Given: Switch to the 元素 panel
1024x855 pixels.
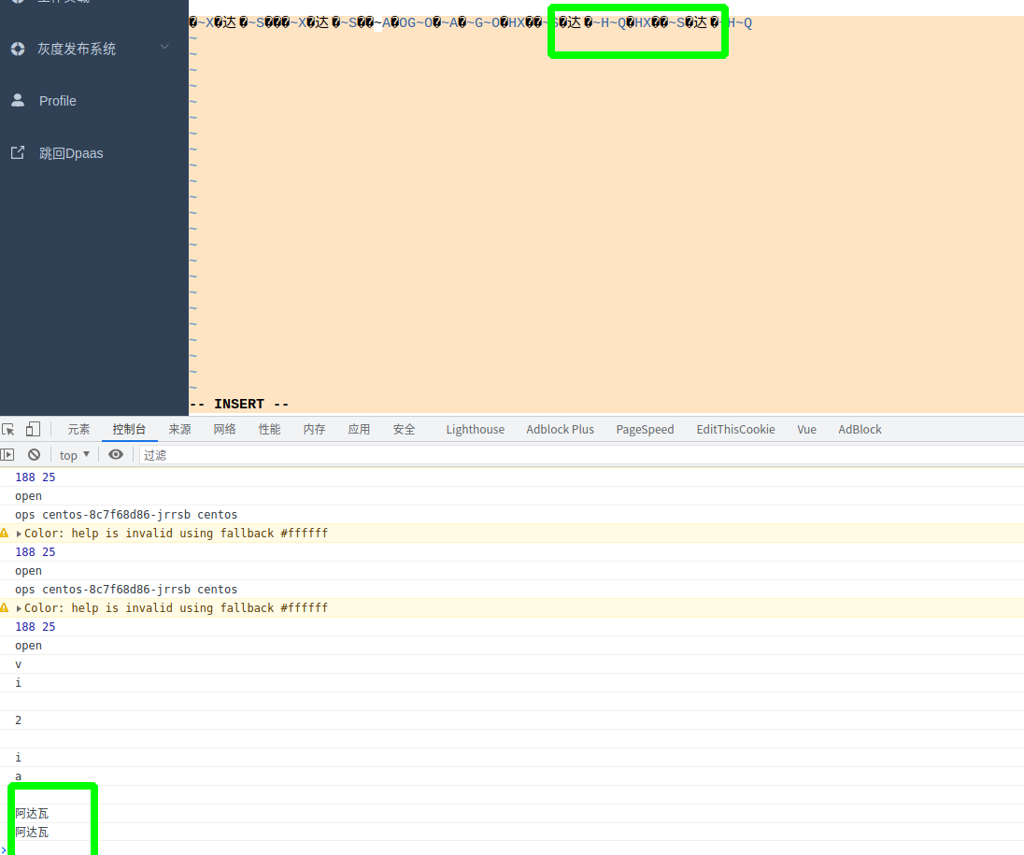Looking at the screenshot, I should pos(78,429).
